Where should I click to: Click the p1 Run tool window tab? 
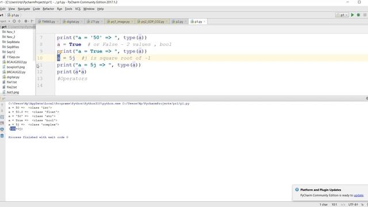3,98
